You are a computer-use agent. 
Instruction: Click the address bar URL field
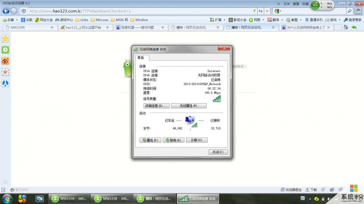[x=139, y=11]
